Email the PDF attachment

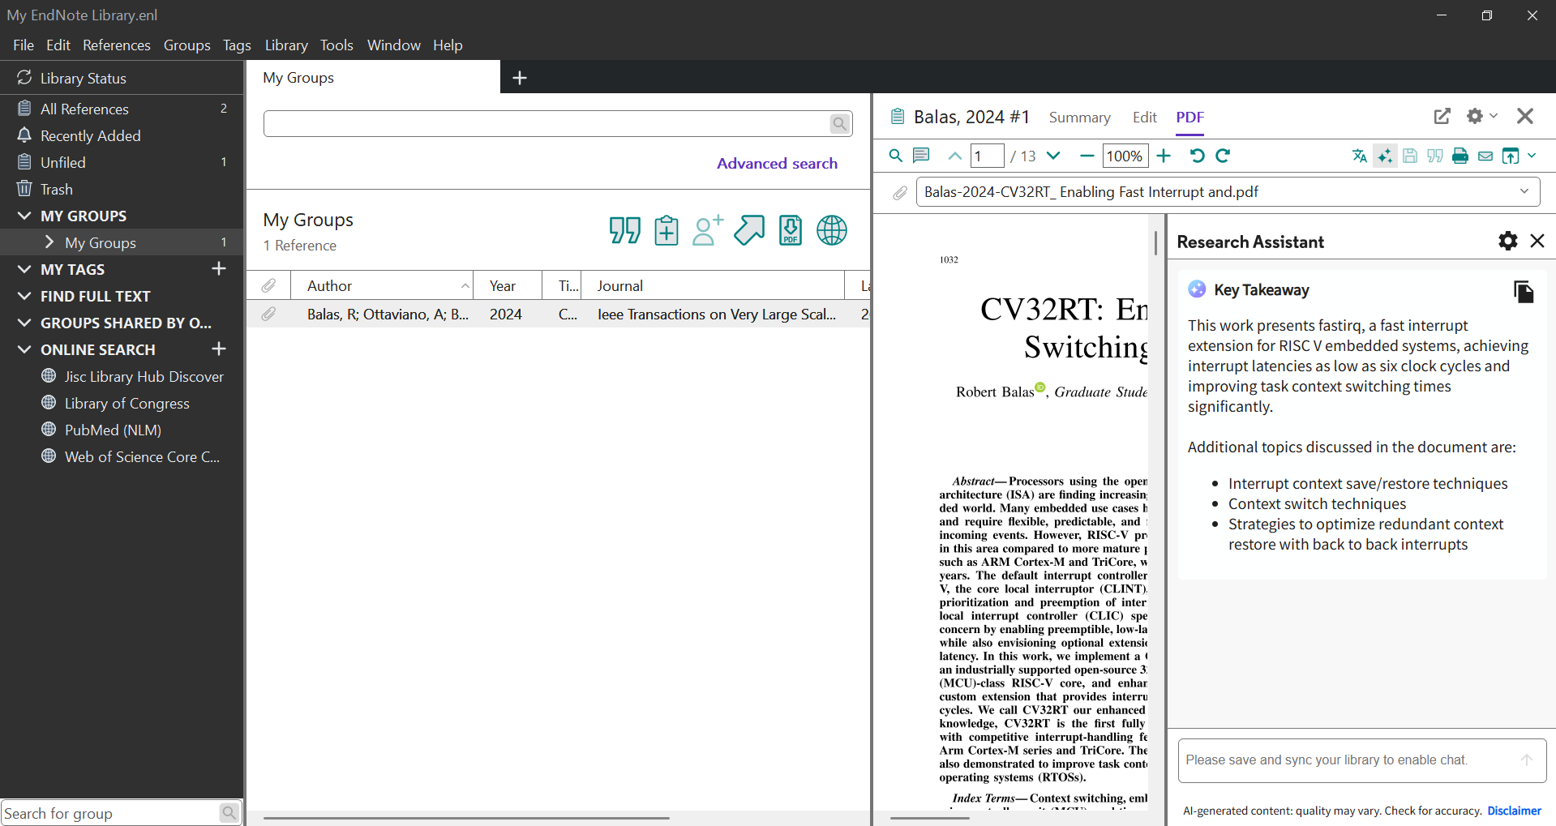(x=1485, y=156)
